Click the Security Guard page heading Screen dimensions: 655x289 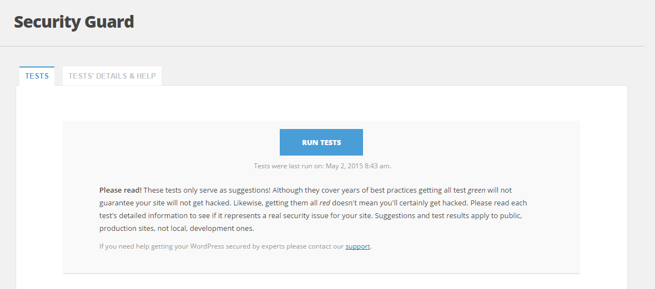[x=74, y=22]
